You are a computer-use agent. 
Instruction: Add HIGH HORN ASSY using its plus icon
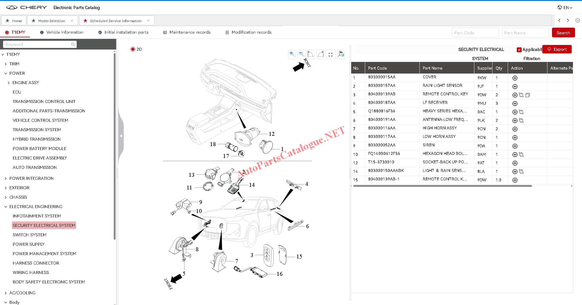point(515,129)
